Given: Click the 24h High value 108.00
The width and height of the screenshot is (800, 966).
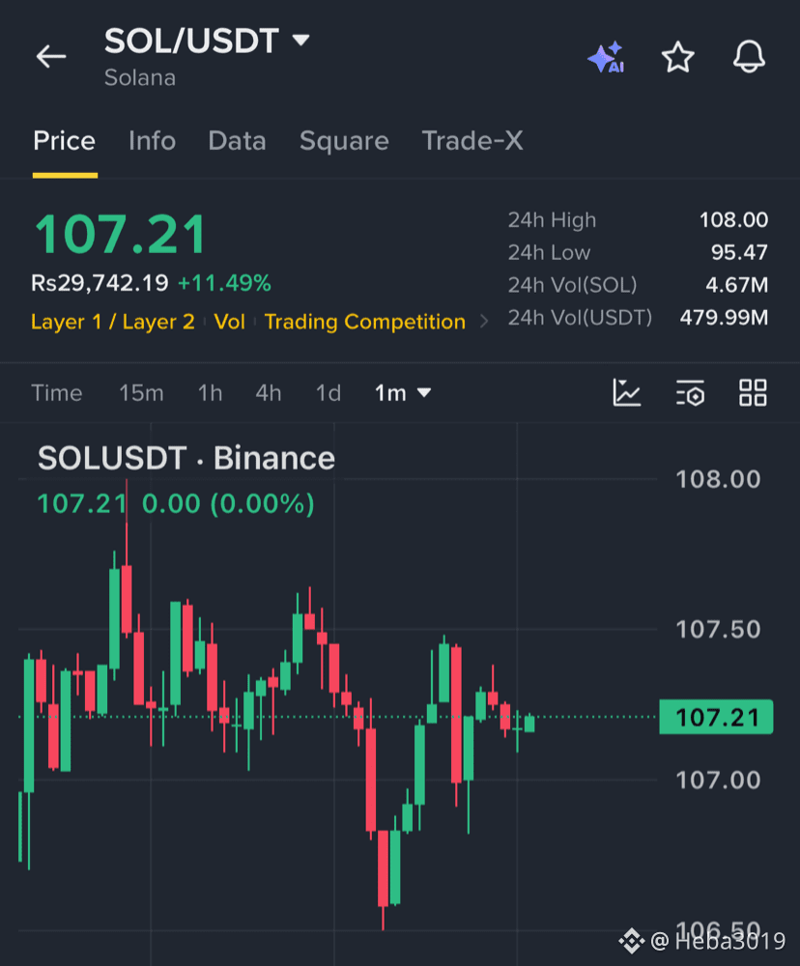Looking at the screenshot, I should coord(733,220).
